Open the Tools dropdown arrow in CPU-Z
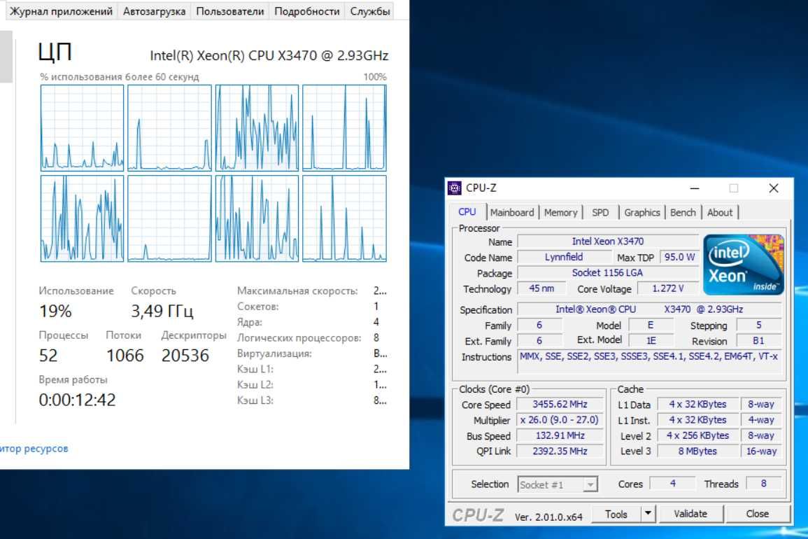Image resolution: width=808 pixels, height=539 pixels. (648, 514)
